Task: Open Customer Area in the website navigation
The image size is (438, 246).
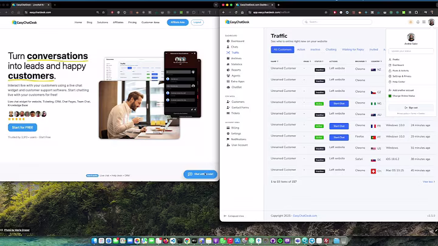Action: (x=150, y=23)
